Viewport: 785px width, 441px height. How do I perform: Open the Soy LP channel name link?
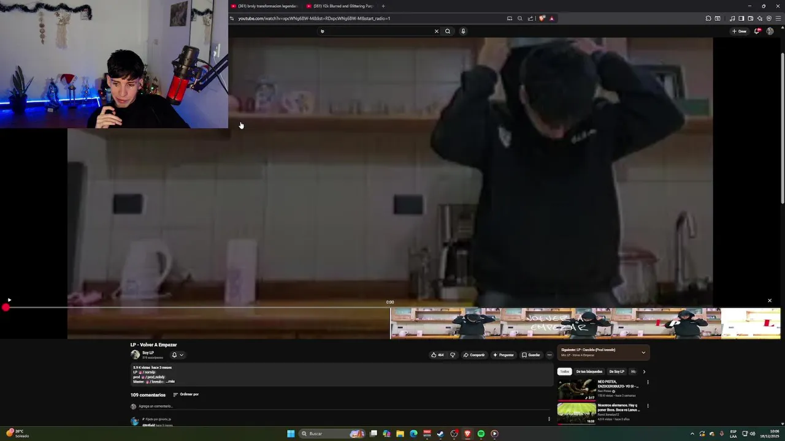(148, 353)
